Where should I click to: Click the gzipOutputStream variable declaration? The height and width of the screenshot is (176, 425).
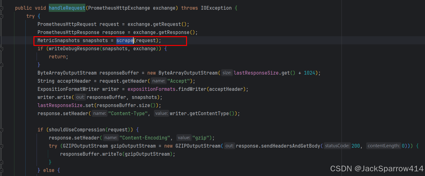click(x=133, y=146)
